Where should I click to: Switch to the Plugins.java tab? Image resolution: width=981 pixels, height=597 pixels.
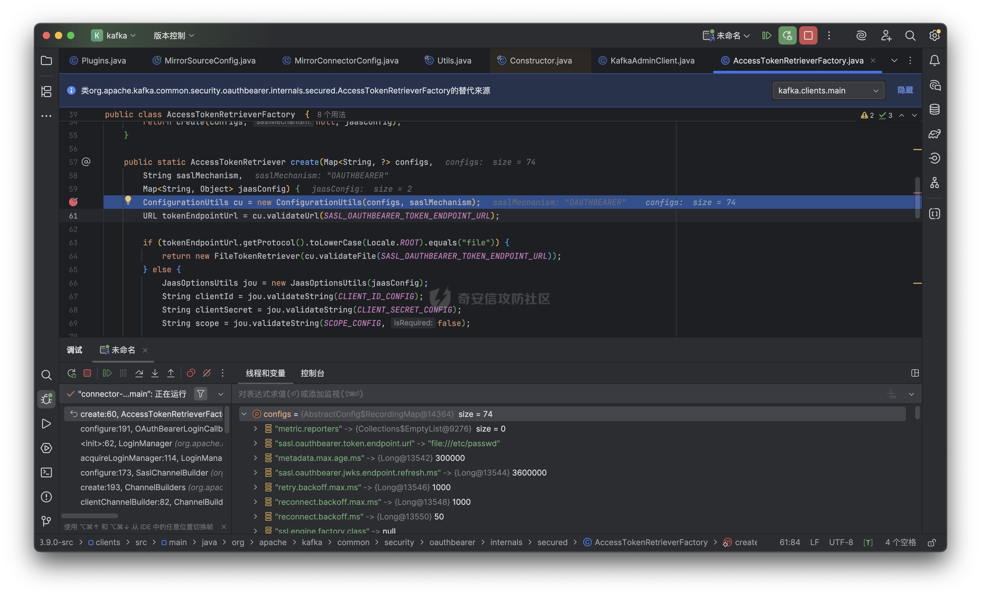coord(98,60)
